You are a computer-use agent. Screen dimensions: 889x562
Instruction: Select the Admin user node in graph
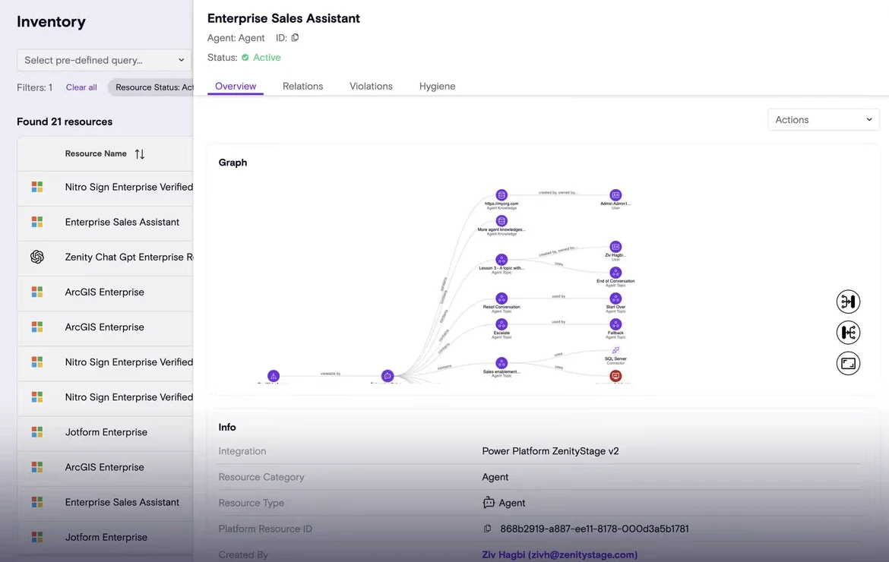click(615, 195)
